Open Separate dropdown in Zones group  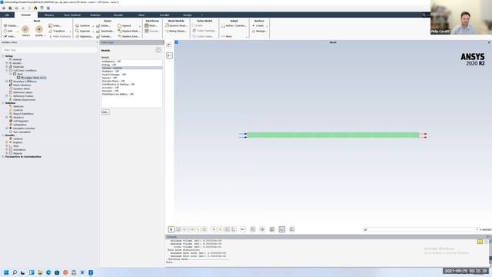point(93,32)
